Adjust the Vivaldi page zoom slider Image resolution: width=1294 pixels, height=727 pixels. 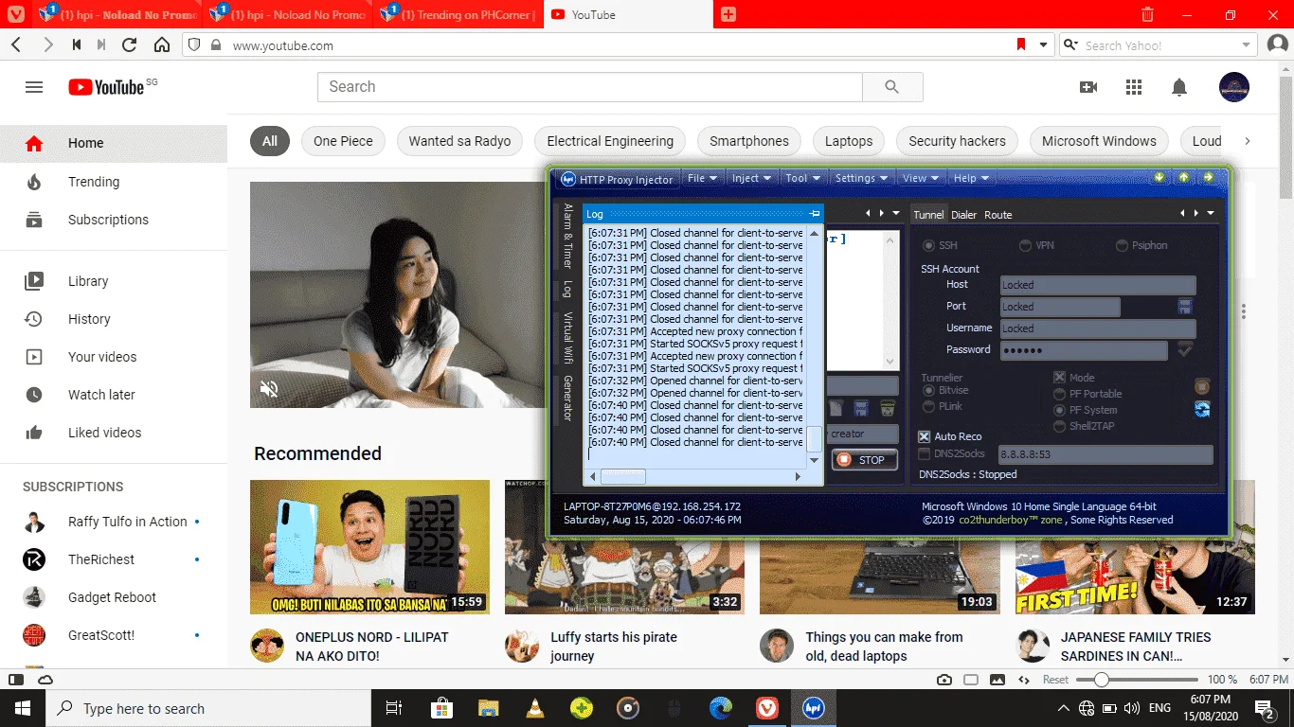click(x=1138, y=680)
